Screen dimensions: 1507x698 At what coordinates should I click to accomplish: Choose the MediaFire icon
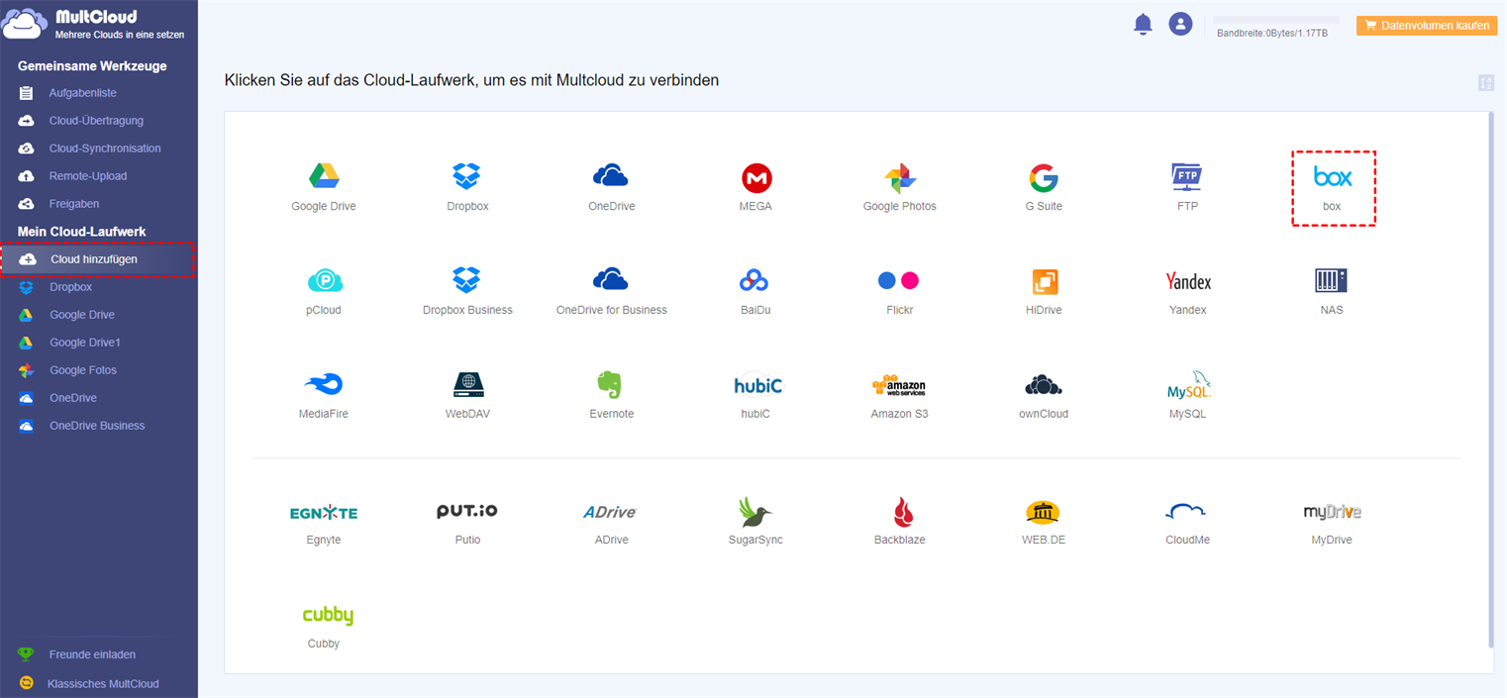[x=324, y=385]
